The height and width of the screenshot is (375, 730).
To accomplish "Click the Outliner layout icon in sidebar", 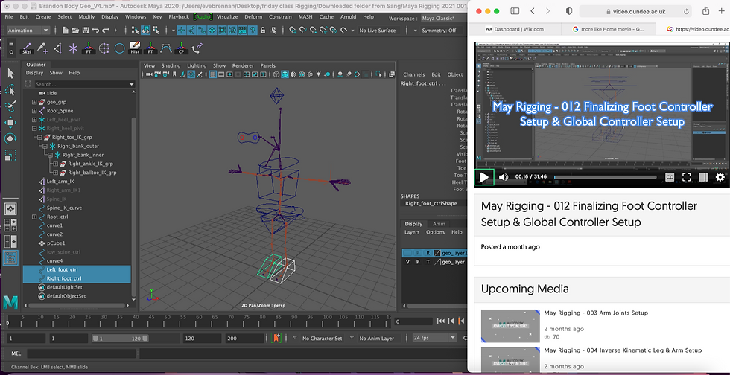I will (10, 257).
